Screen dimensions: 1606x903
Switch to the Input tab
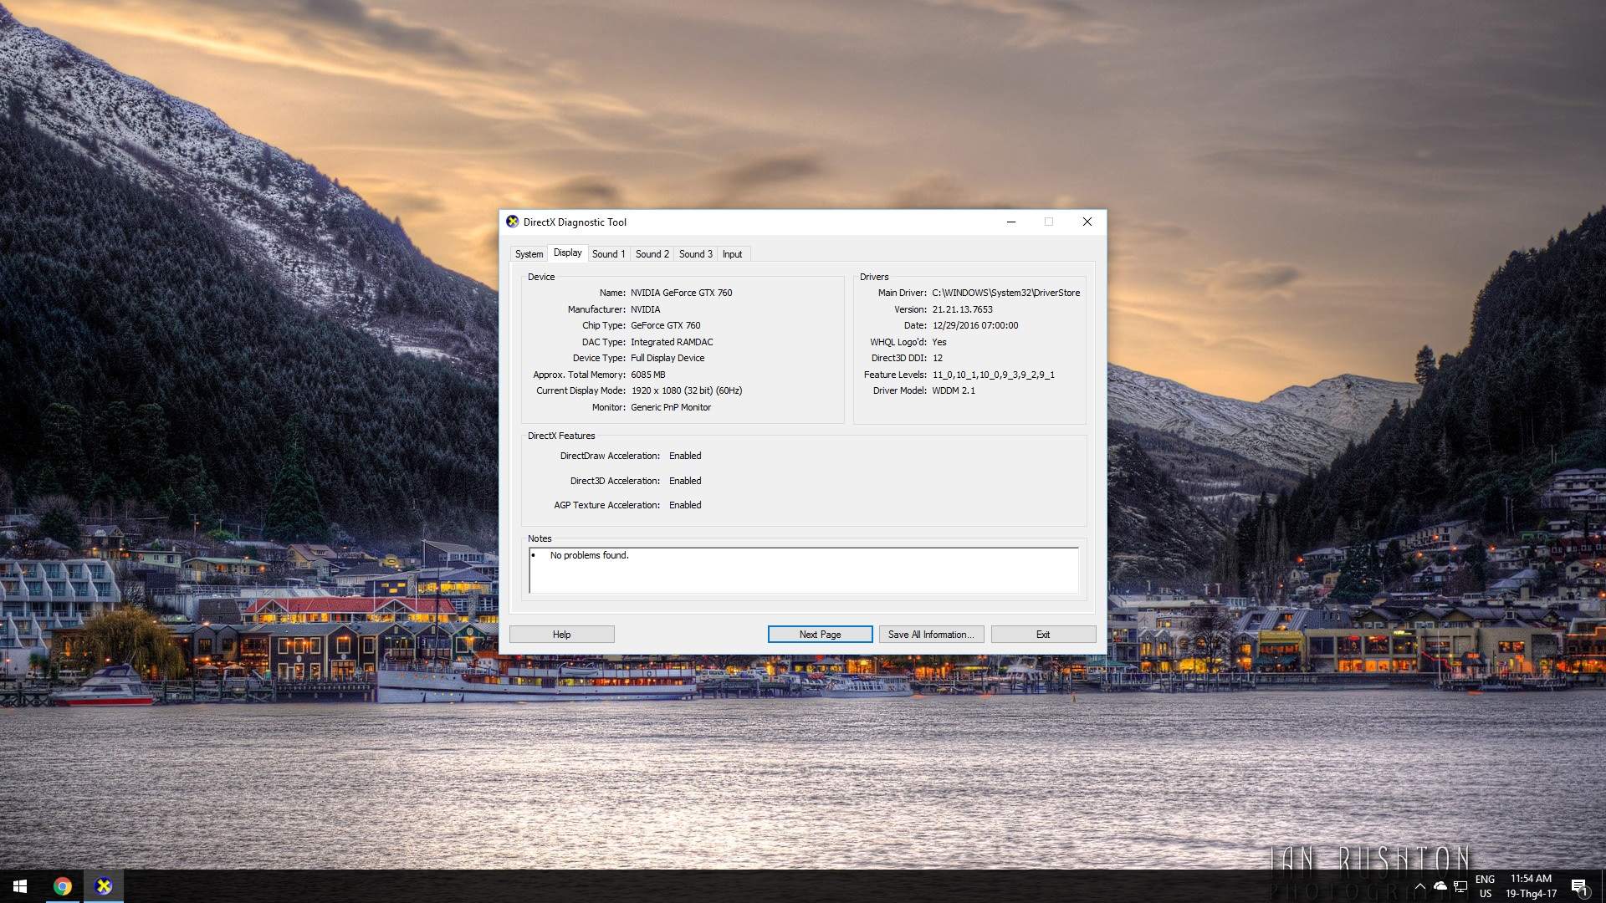pos(732,254)
